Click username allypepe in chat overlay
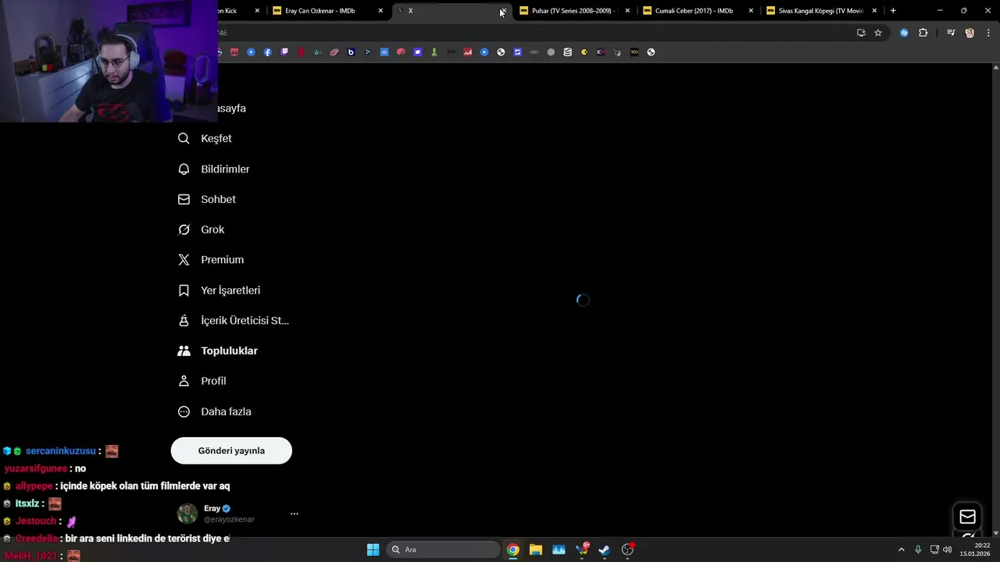This screenshot has height=562, width=1000. 34,486
